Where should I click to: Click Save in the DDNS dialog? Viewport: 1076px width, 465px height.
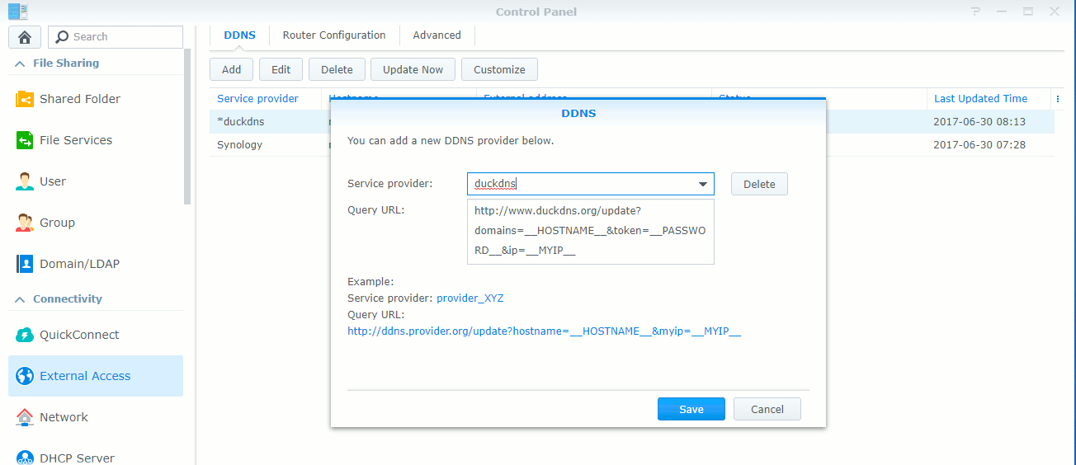[691, 409]
